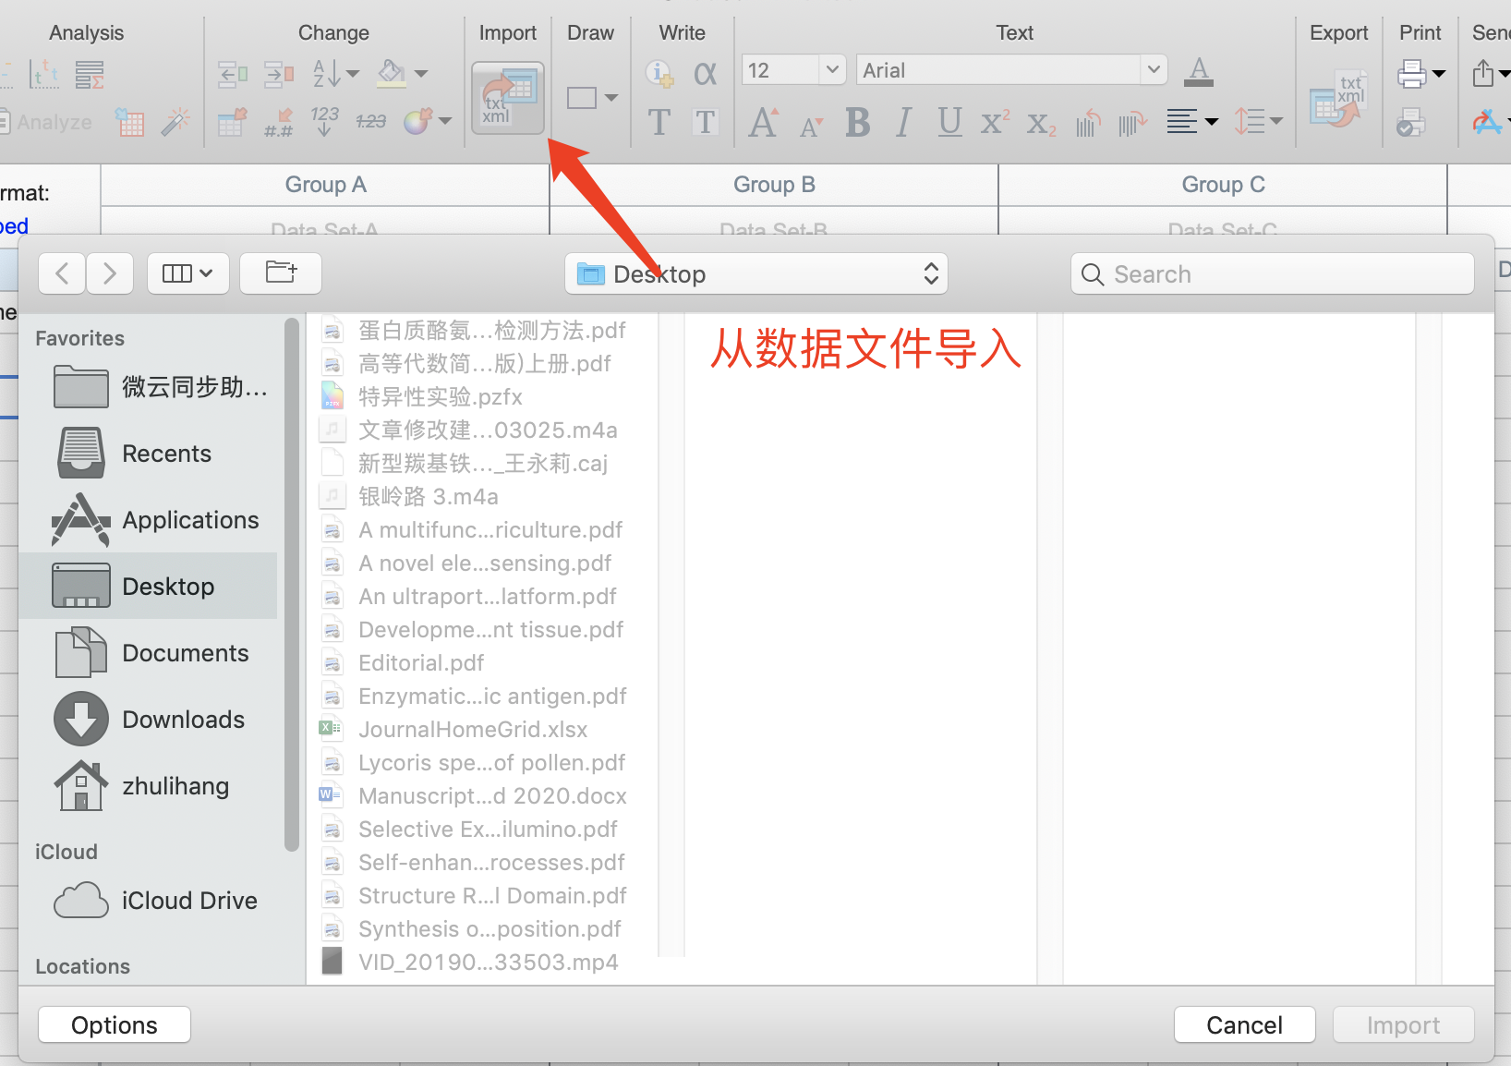
Task: Click the table with arrow icon in Change
Action: click(232, 121)
